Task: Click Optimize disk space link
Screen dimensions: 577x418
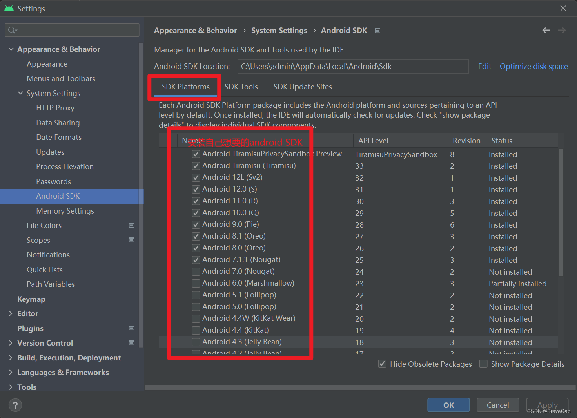Action: point(533,66)
